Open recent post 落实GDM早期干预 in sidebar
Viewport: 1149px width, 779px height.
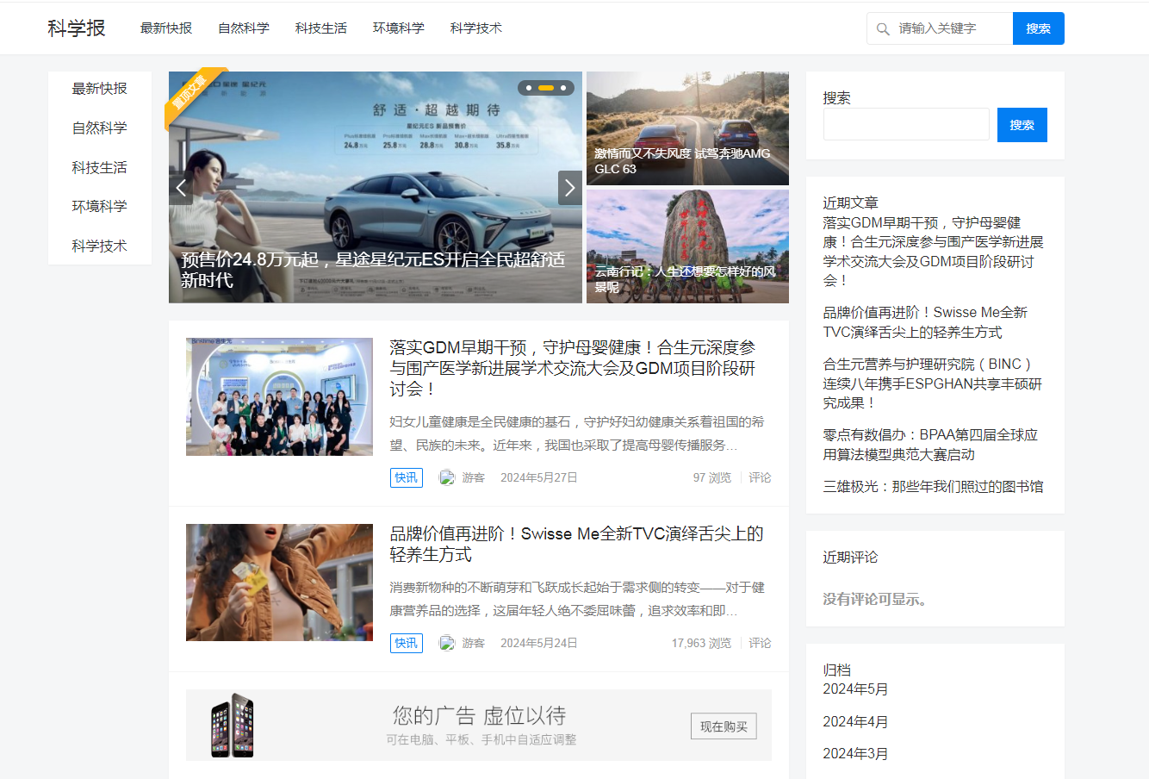933,252
